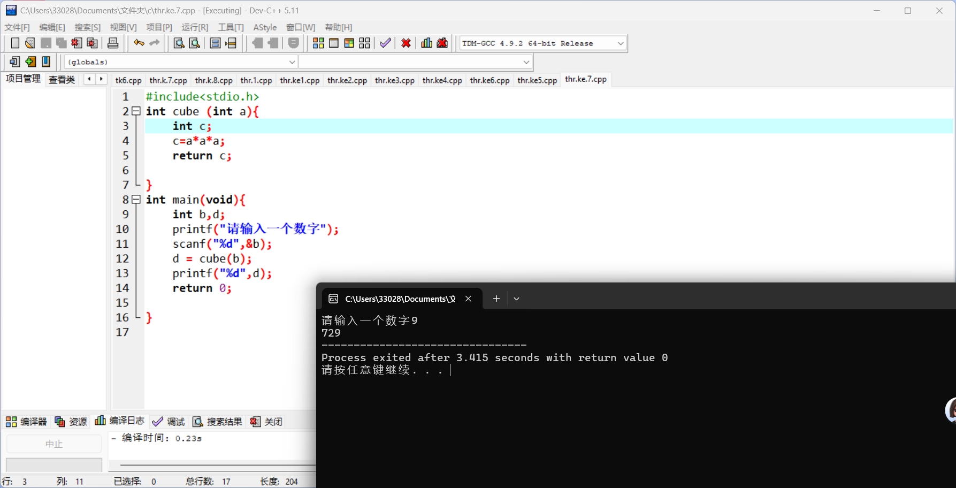
Task: Open the 调试 bottom panel tab
Action: pyautogui.click(x=169, y=422)
